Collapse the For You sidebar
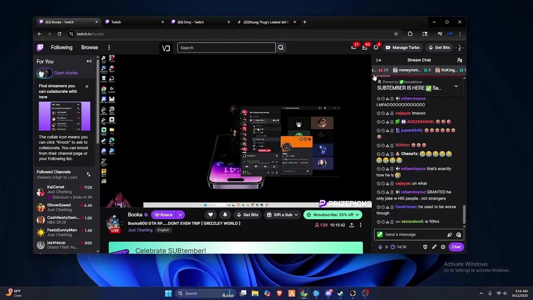Image resolution: width=533 pixels, height=300 pixels. pyautogui.click(x=89, y=61)
